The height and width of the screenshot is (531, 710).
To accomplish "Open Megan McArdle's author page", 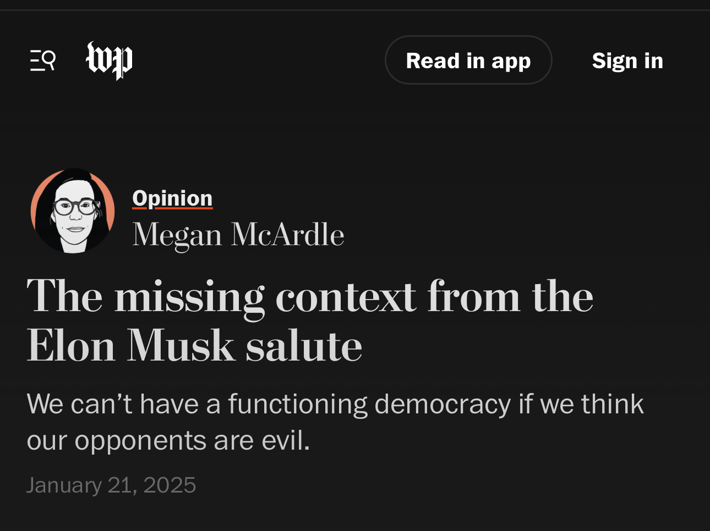I will 238,235.
